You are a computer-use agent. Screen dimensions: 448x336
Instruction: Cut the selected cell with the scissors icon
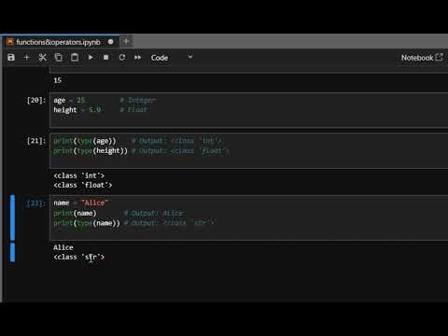click(x=43, y=58)
